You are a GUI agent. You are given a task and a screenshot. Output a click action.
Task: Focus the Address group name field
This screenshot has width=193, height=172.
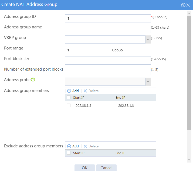coord(108,29)
